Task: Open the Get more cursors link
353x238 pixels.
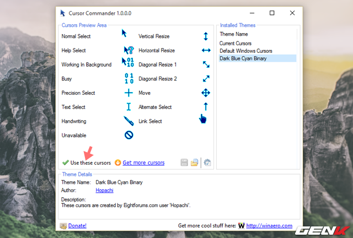Action: pos(143,163)
